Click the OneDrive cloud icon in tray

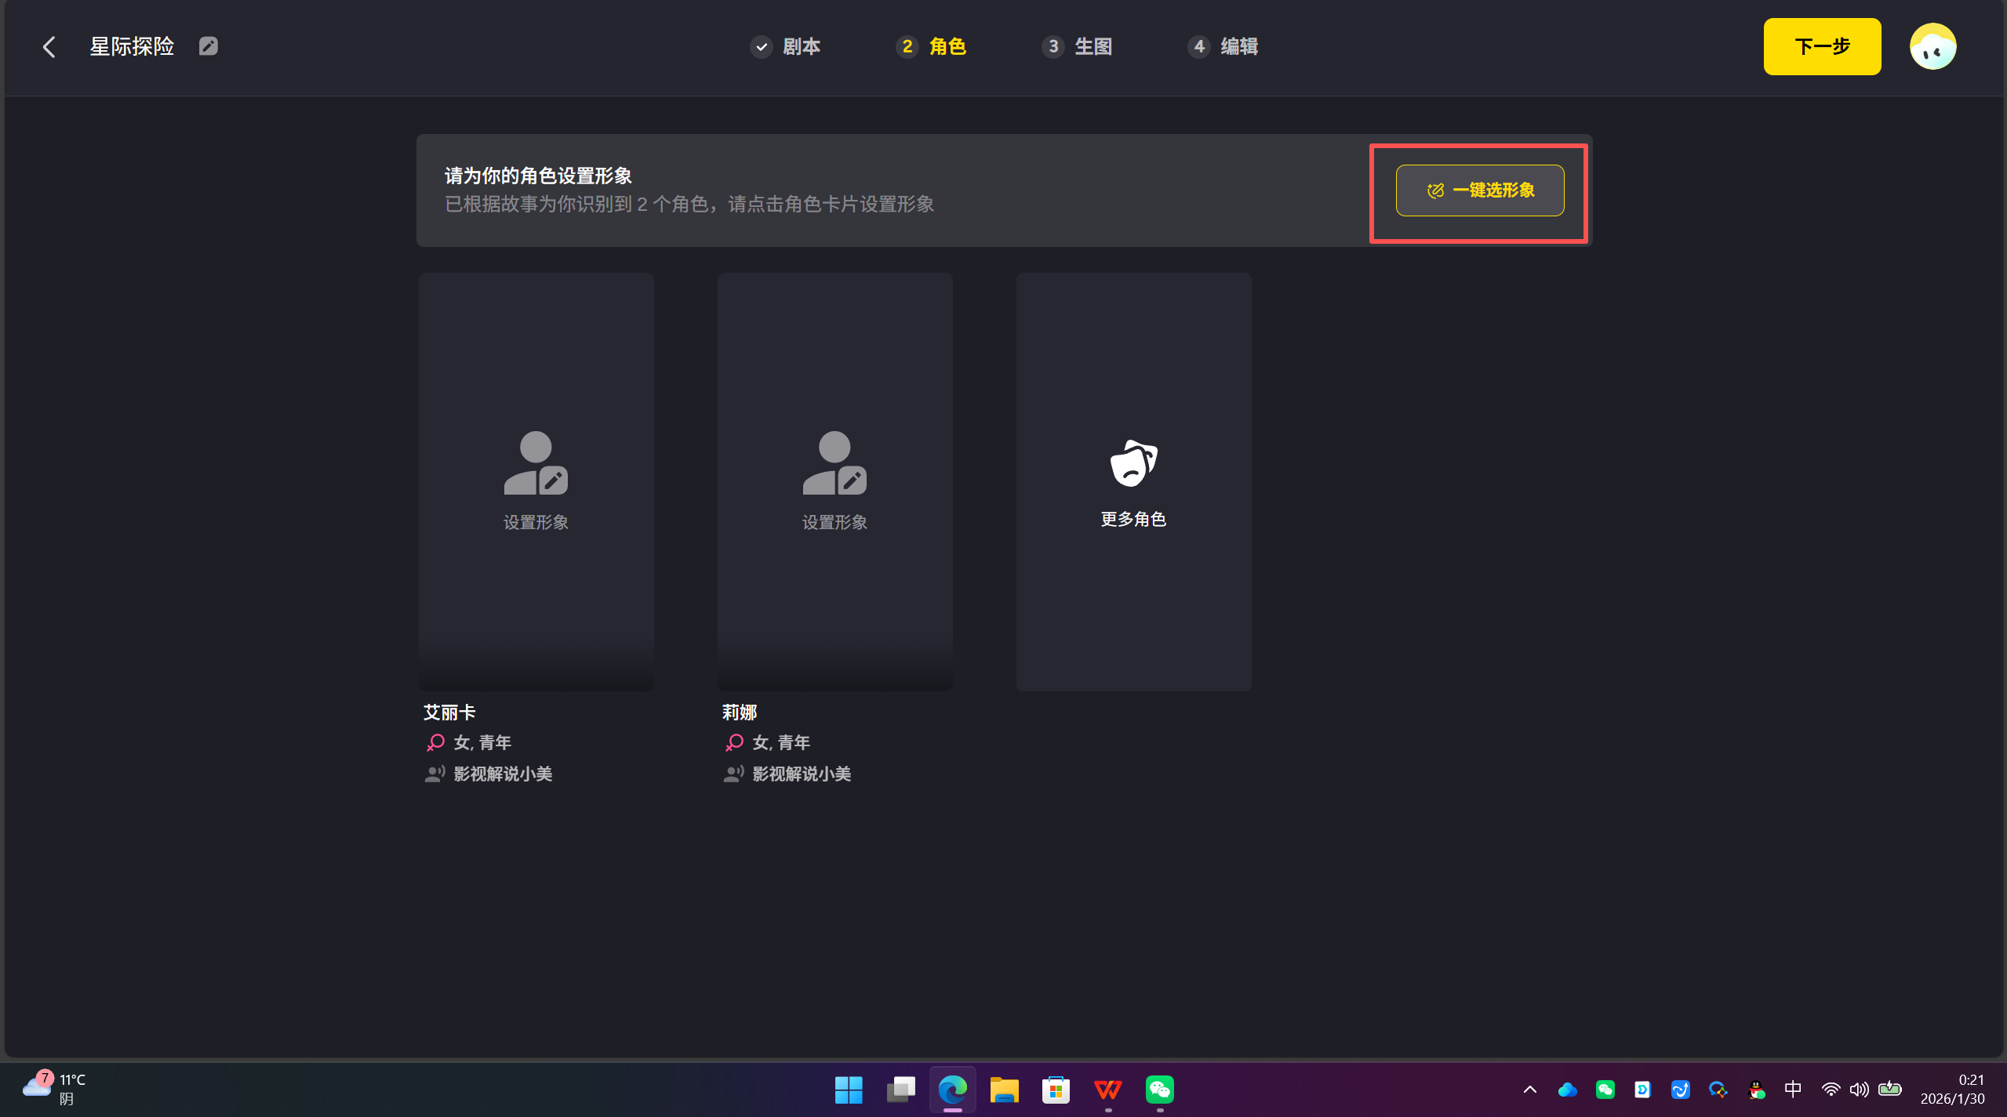pos(1566,1090)
